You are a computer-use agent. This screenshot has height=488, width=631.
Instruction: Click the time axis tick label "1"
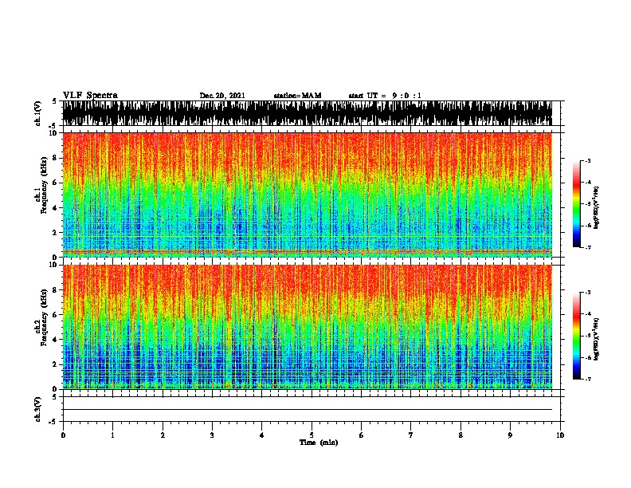112,435
